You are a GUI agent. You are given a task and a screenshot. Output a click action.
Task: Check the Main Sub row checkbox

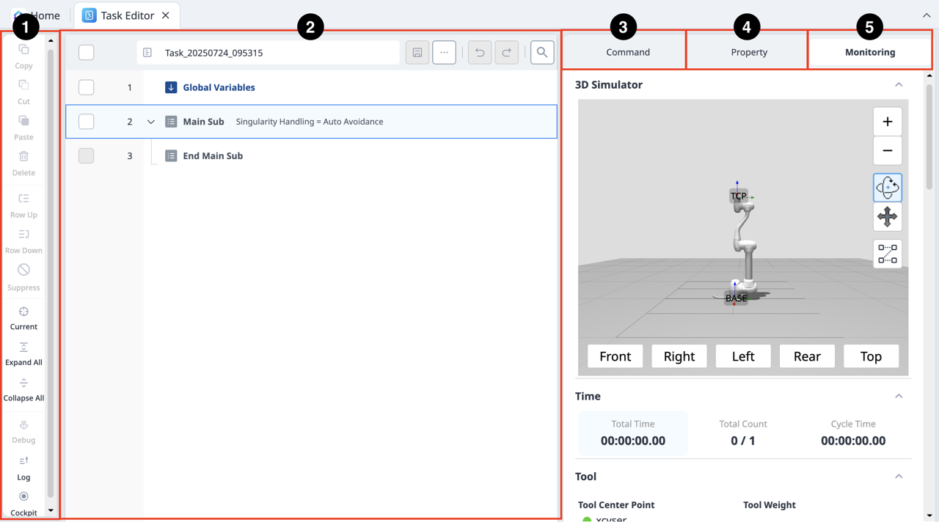(86, 121)
